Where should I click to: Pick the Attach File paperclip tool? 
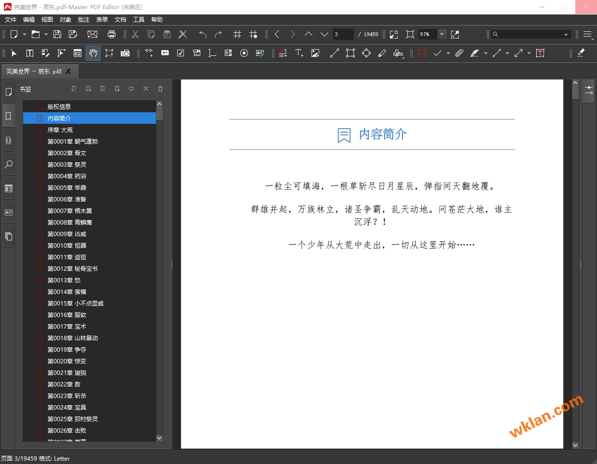click(x=459, y=53)
